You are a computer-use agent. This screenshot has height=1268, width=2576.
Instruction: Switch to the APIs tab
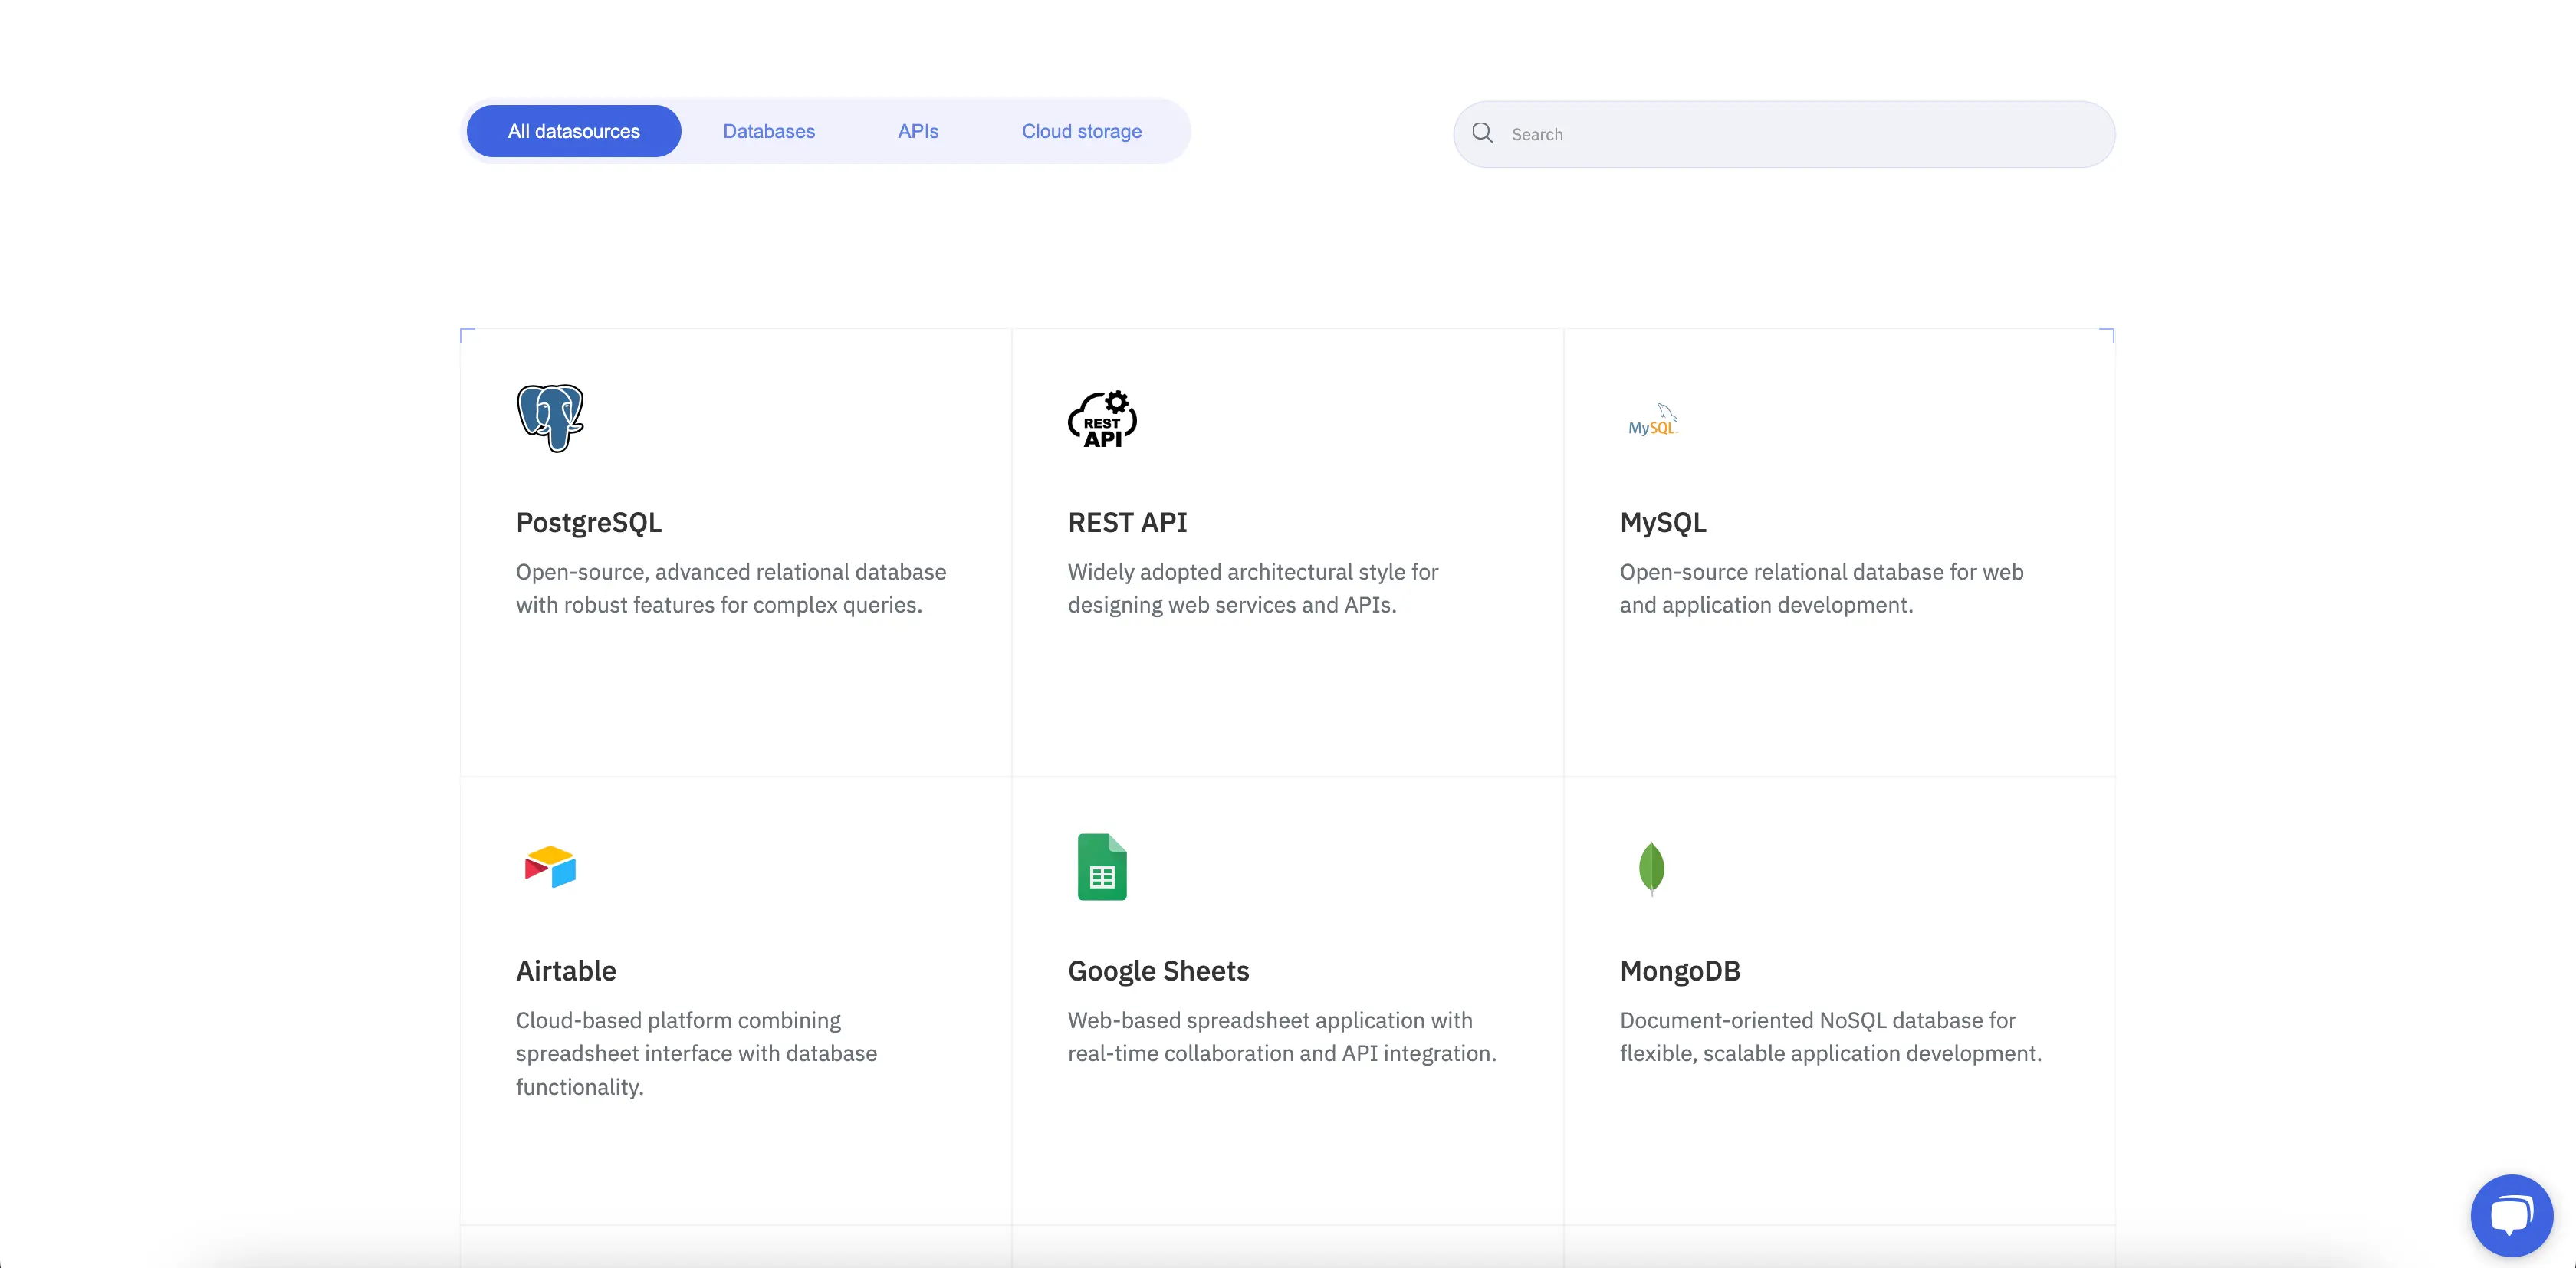point(918,131)
